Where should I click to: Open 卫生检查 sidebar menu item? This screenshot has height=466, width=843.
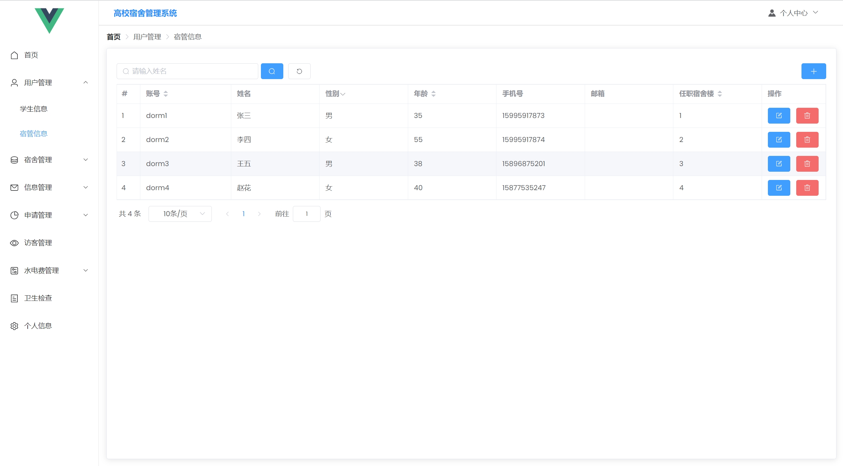38,298
